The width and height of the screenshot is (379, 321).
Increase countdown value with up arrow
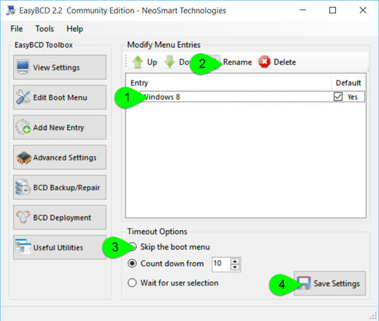[x=235, y=261]
